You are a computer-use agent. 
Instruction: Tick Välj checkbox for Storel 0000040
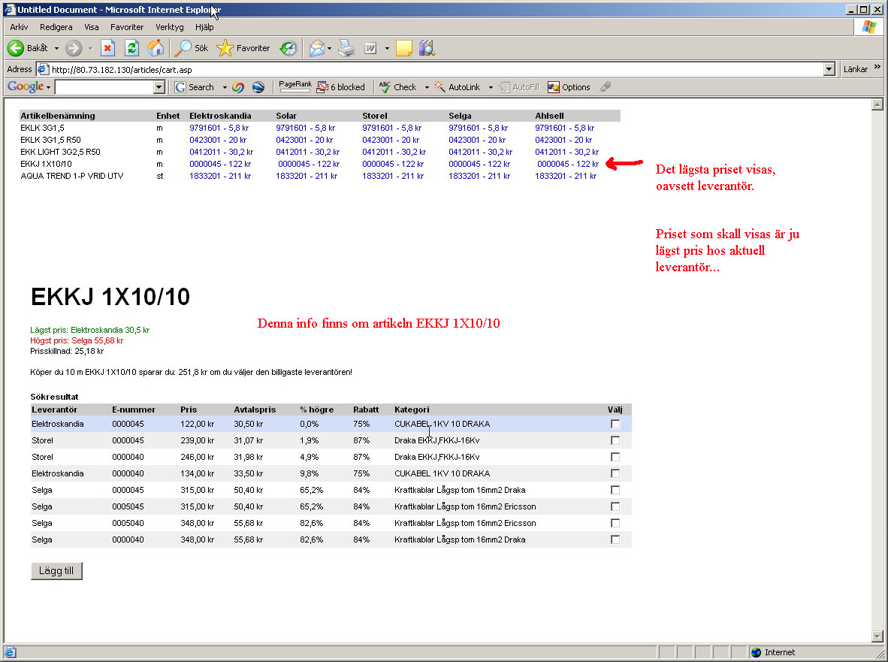pos(615,457)
